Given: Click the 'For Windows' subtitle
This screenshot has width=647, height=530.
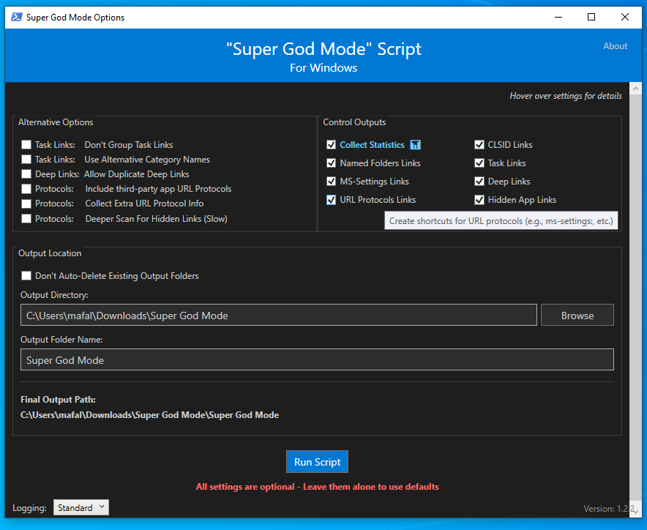Looking at the screenshot, I should tap(323, 67).
